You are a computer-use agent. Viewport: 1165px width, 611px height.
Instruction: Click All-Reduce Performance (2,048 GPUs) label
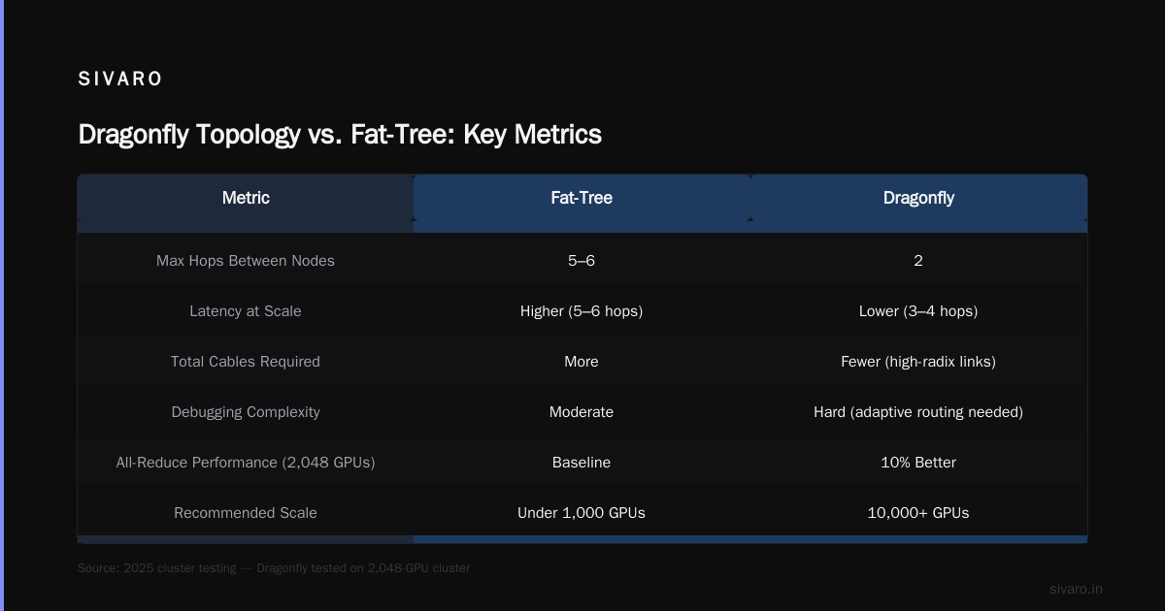pos(246,463)
